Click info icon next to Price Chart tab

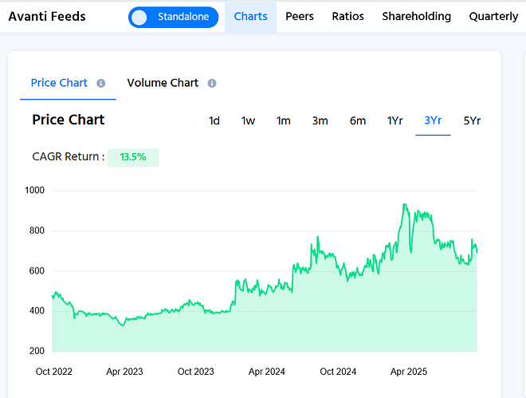[x=101, y=83]
